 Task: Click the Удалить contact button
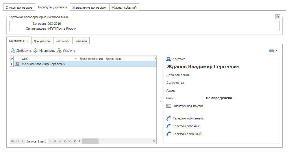point(66,51)
